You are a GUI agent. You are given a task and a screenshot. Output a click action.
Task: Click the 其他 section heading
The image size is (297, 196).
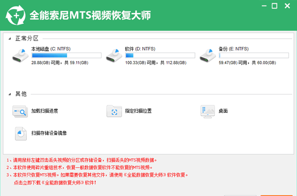21,94
